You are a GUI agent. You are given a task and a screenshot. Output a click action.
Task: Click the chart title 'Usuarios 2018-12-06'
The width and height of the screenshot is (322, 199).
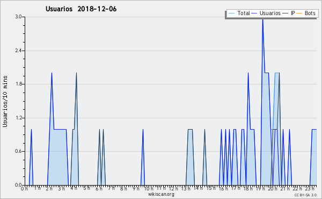[81, 9]
